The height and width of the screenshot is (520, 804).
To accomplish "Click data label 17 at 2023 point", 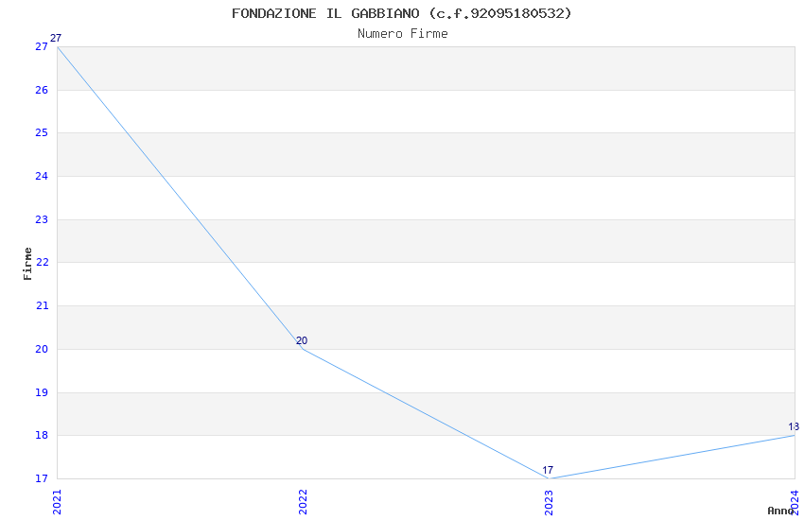I will tap(548, 470).
